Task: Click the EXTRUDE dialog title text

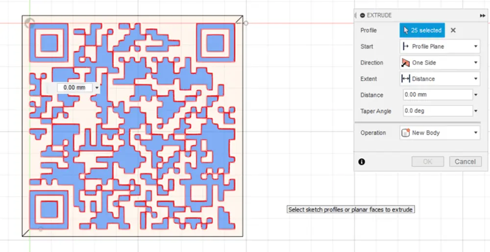Action: pyautogui.click(x=379, y=15)
